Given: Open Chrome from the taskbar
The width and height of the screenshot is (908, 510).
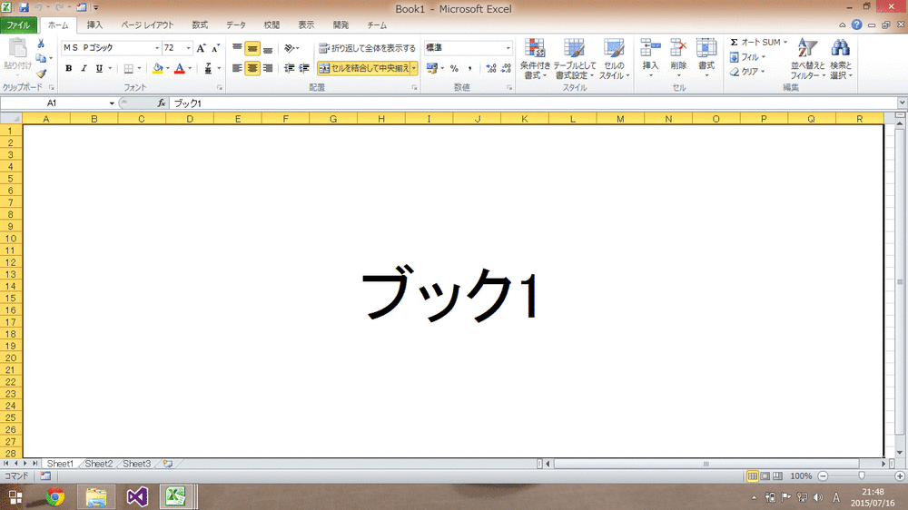Looking at the screenshot, I should 55,496.
